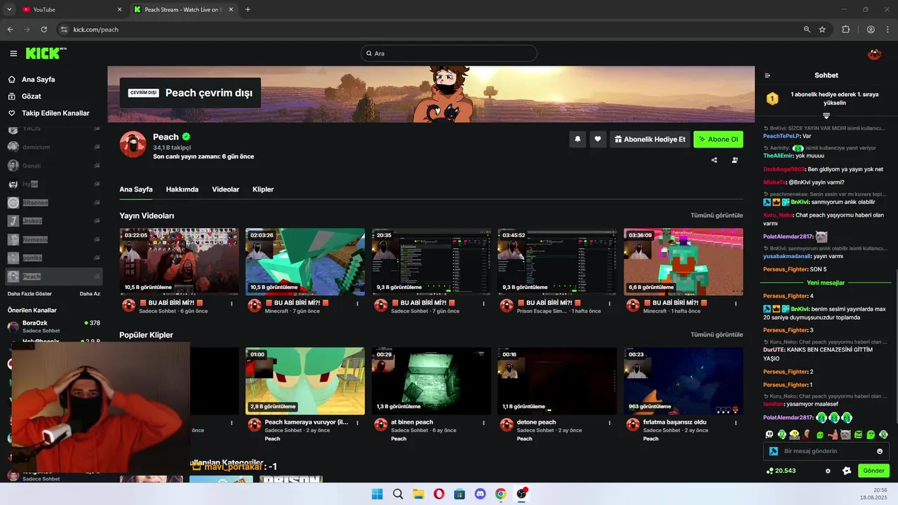Open options for Prison Escape Sim video

tap(610, 304)
